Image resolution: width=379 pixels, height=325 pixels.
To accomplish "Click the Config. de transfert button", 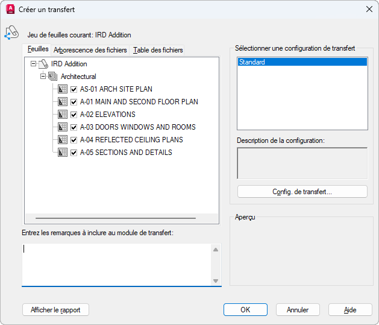I will point(302,192).
